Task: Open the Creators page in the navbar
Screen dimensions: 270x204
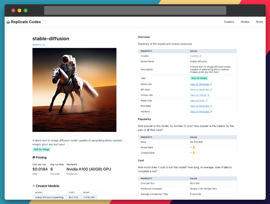Action: pyautogui.click(x=229, y=22)
